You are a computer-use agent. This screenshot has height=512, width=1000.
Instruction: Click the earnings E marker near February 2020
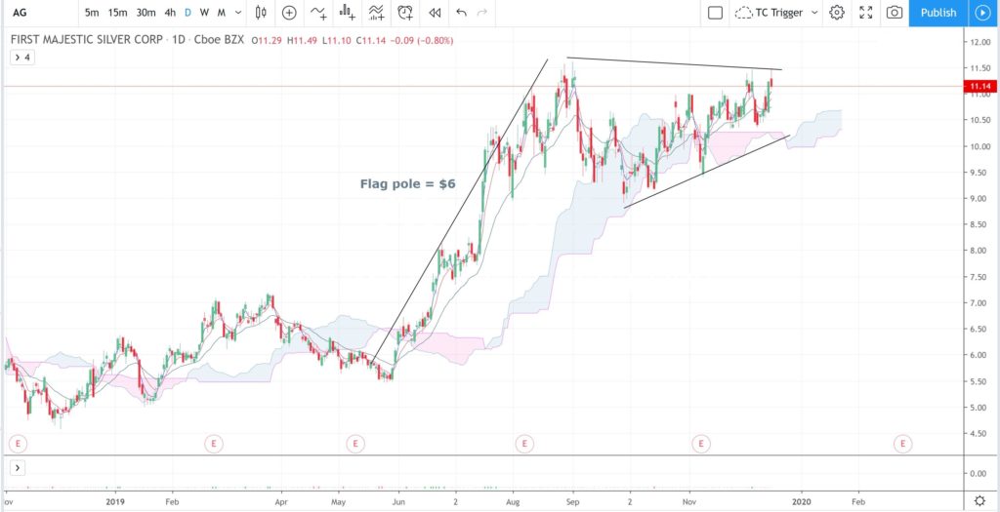902,443
